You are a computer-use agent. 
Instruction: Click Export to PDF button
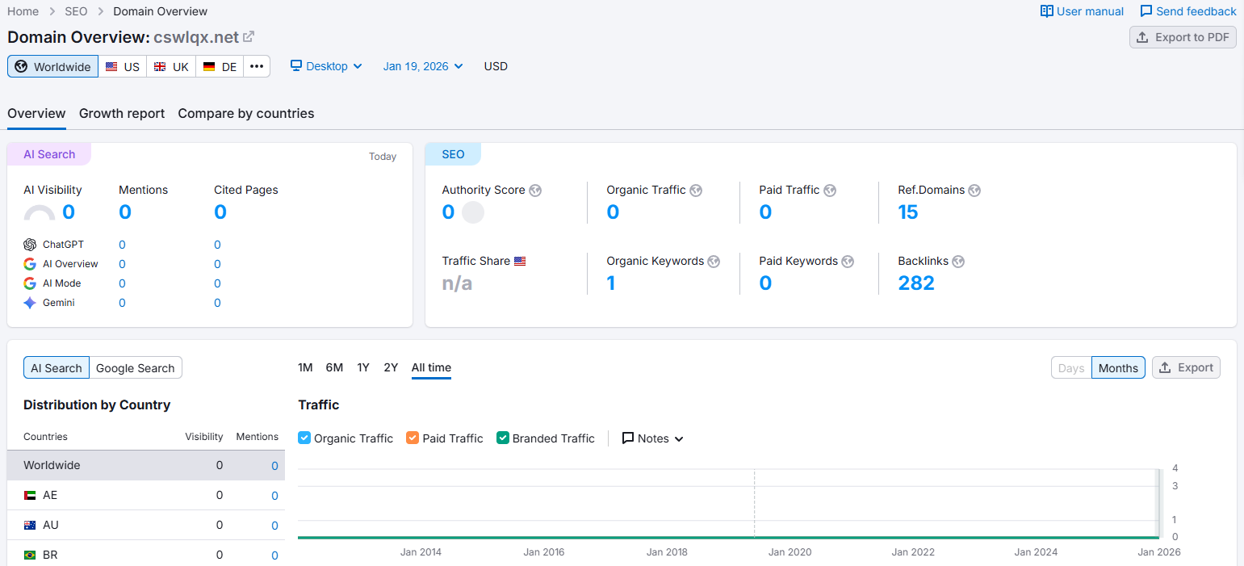tap(1183, 37)
